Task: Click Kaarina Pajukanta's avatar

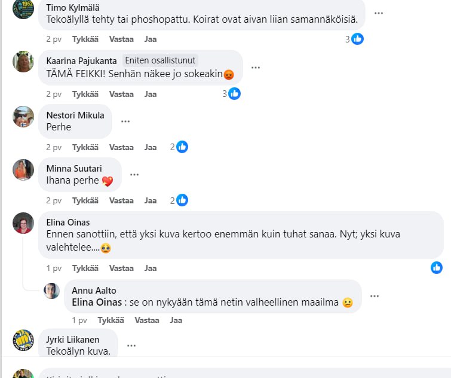Action: coord(23,62)
